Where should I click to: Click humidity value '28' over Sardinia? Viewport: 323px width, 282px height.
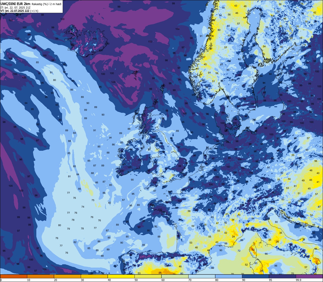(x=261, y=271)
